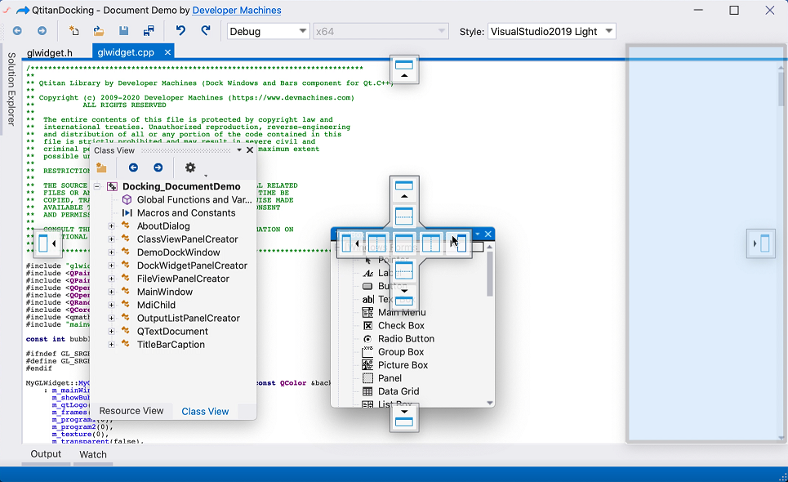Redo with the clockwise arrow icon

[x=206, y=31]
